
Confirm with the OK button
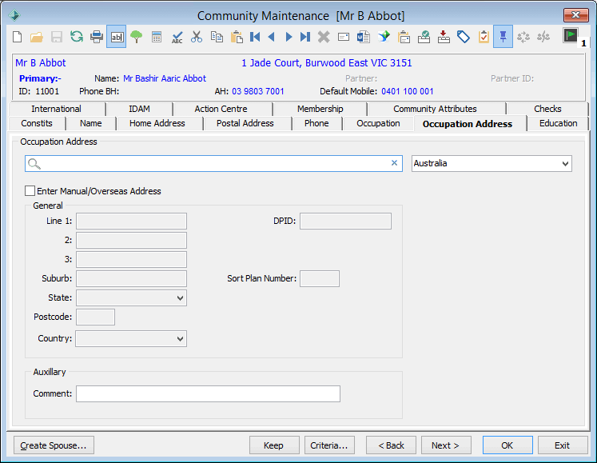[x=507, y=445]
